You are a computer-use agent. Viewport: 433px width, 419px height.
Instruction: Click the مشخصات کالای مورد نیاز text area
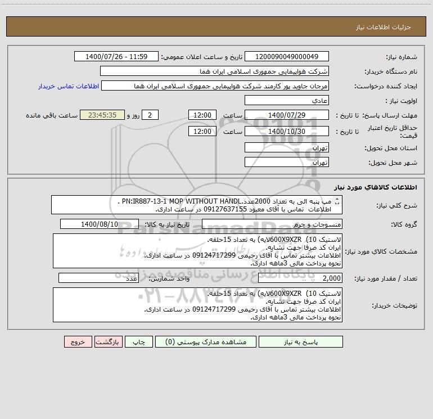[x=197, y=251]
